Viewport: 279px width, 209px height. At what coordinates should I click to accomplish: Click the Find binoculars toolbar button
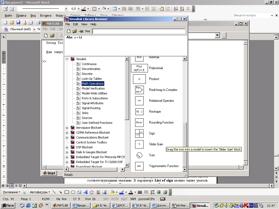(87, 31)
